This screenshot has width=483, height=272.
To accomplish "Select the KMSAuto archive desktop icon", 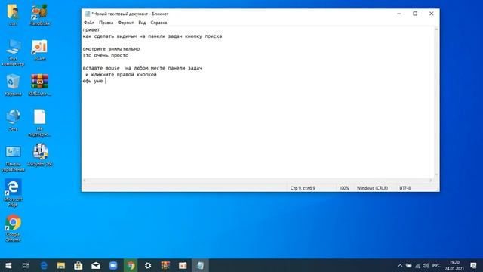I will (x=39, y=85).
